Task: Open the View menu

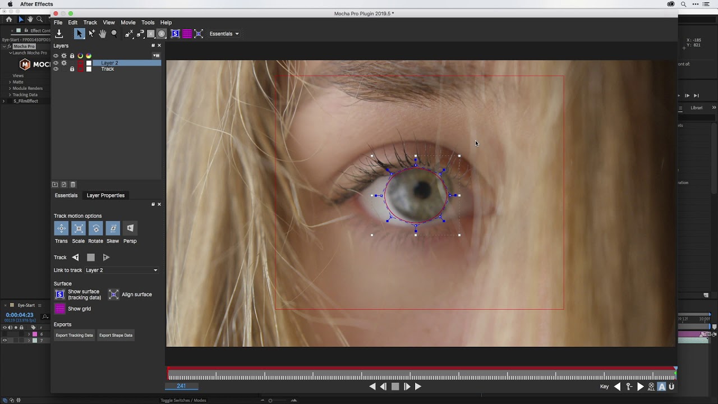Action: (x=109, y=22)
